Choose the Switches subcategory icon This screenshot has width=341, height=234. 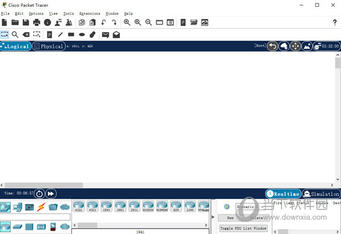click(x=17, y=227)
